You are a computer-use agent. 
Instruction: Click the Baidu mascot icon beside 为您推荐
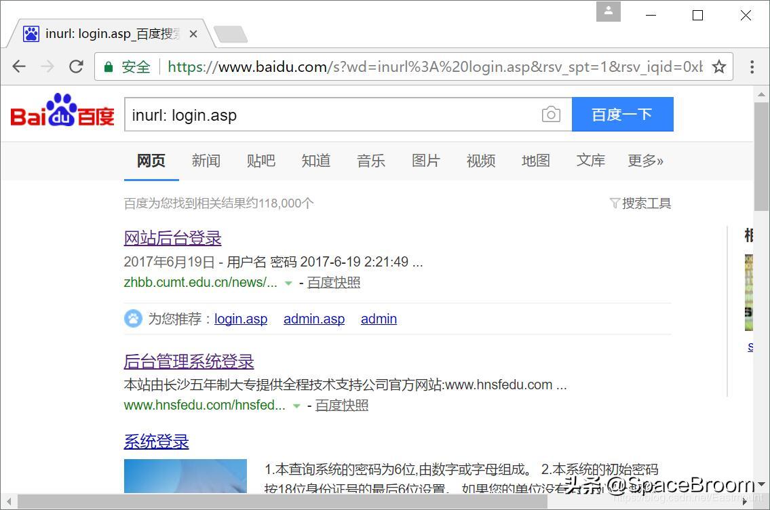(133, 318)
